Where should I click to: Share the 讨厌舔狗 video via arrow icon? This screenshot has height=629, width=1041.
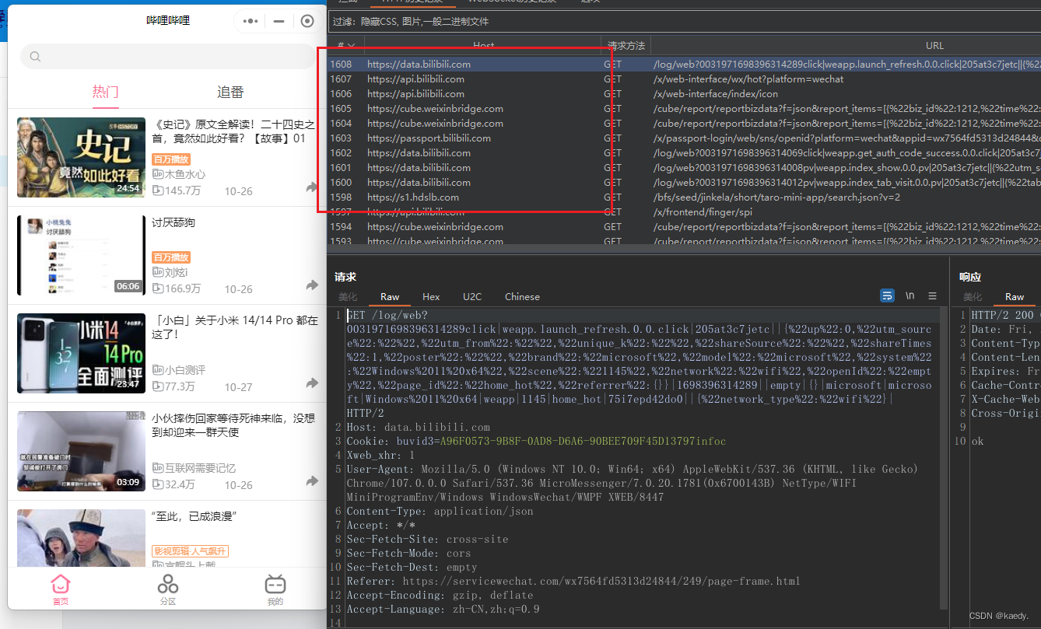[x=312, y=285]
